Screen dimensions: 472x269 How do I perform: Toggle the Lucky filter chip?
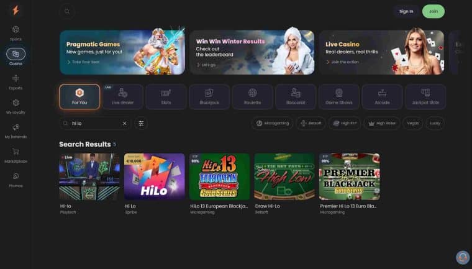pos(435,123)
